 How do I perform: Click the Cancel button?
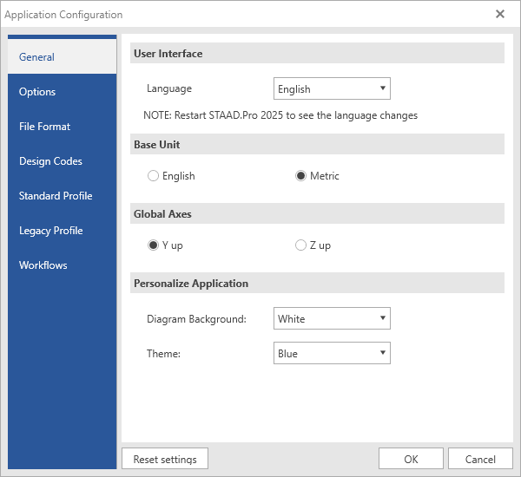[480, 459]
